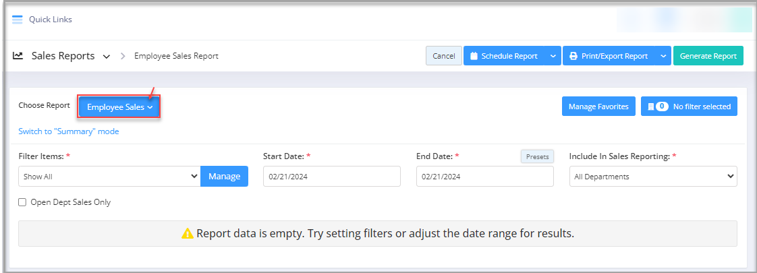This screenshot has height=273, width=757.
Task: Expand the Sales Reports chevron menu
Action: [106, 57]
